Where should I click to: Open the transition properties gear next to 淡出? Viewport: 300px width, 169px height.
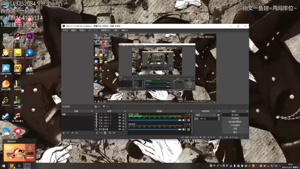tap(218, 115)
